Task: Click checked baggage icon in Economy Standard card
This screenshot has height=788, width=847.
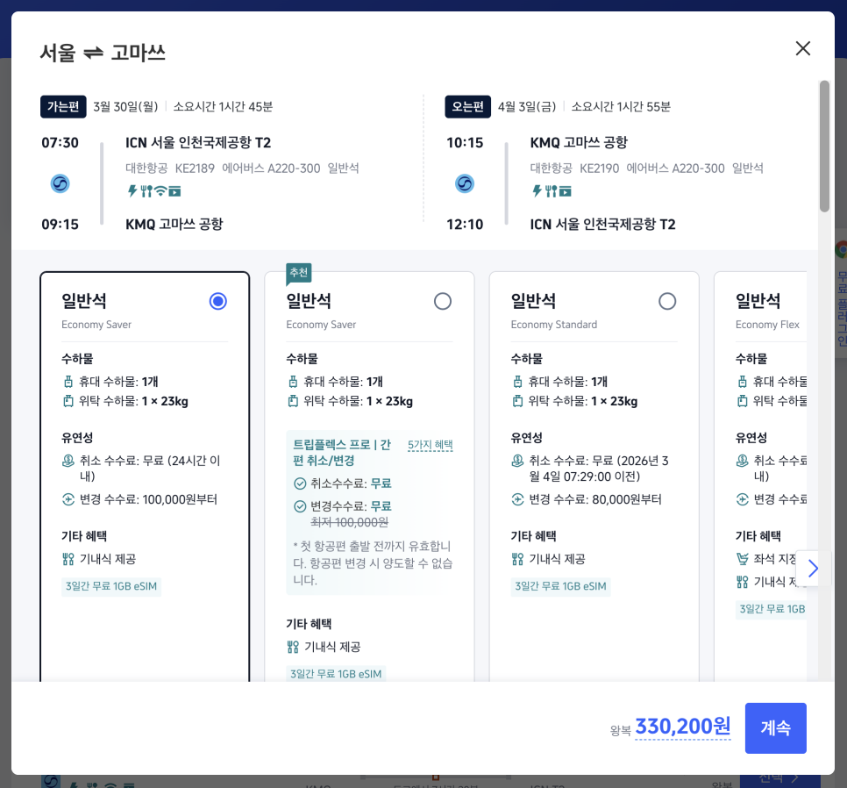Action: pyautogui.click(x=517, y=401)
